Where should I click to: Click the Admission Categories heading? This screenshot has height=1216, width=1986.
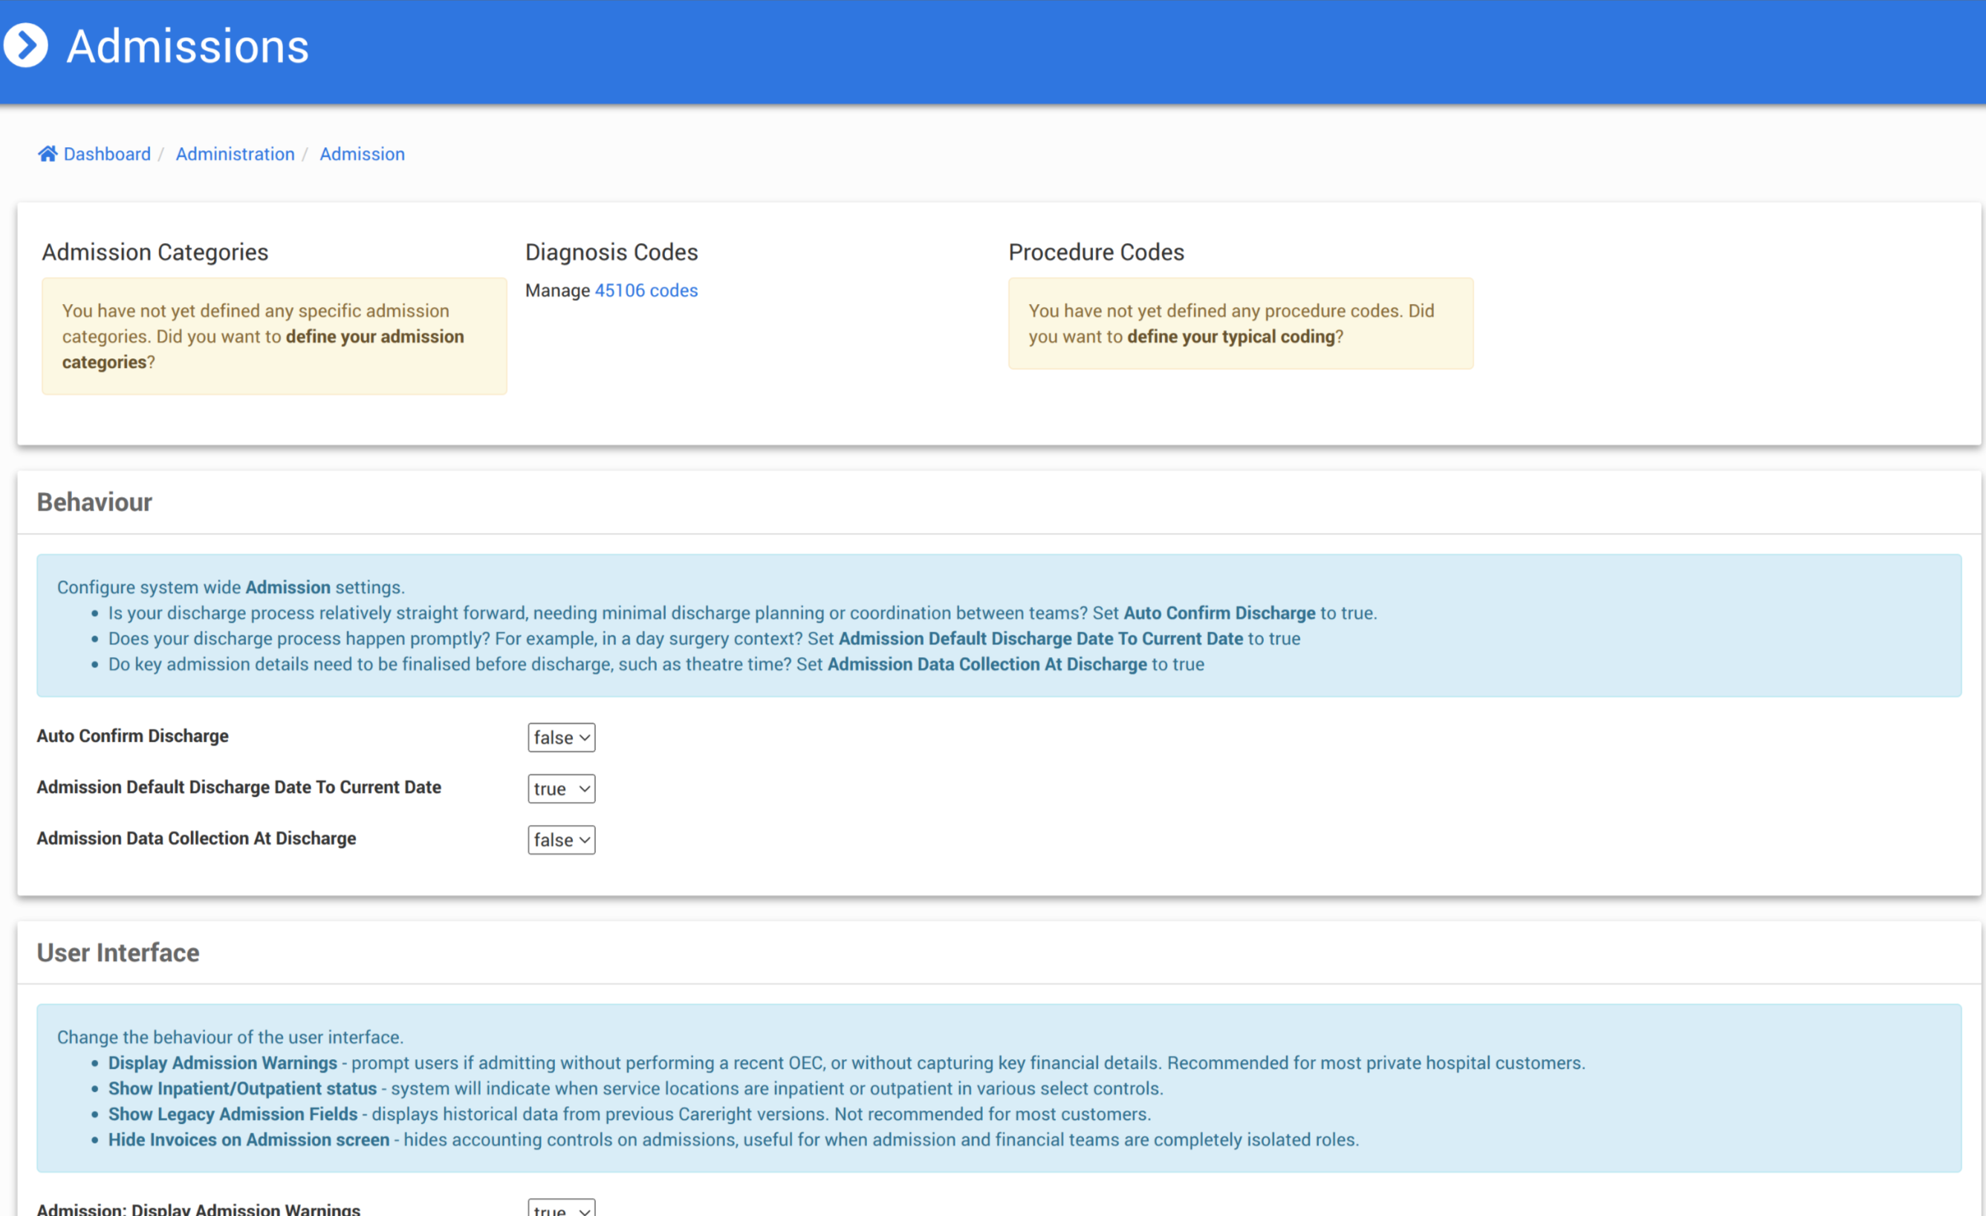coord(155,253)
